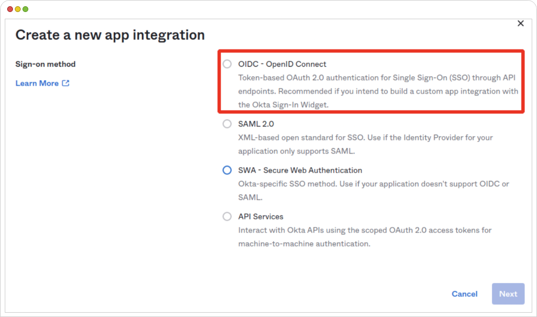Screen dimensions: 537x317
Task: Click the Token-based OAuth 2.0 description text
Action: tap(378, 91)
